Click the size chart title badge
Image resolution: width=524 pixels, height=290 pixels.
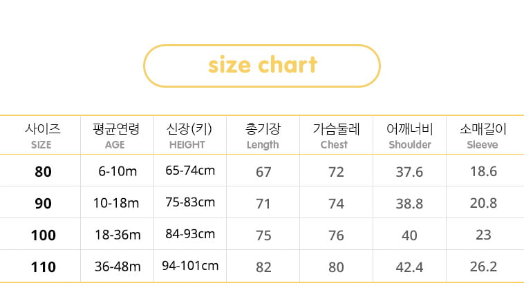(x=262, y=66)
